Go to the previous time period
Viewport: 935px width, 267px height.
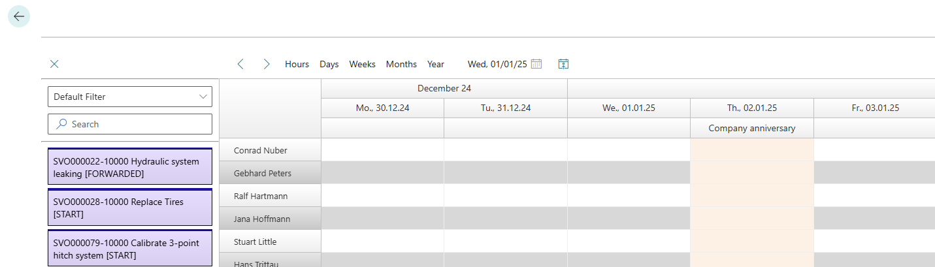tap(240, 64)
